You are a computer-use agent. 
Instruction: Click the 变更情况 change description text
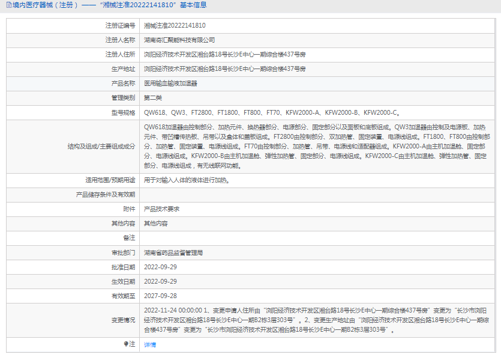(316, 320)
